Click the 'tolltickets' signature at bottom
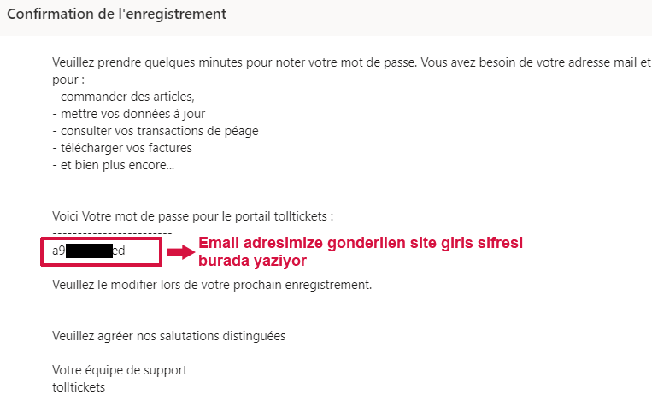Viewport: 652px width, 395px height. click(x=79, y=387)
